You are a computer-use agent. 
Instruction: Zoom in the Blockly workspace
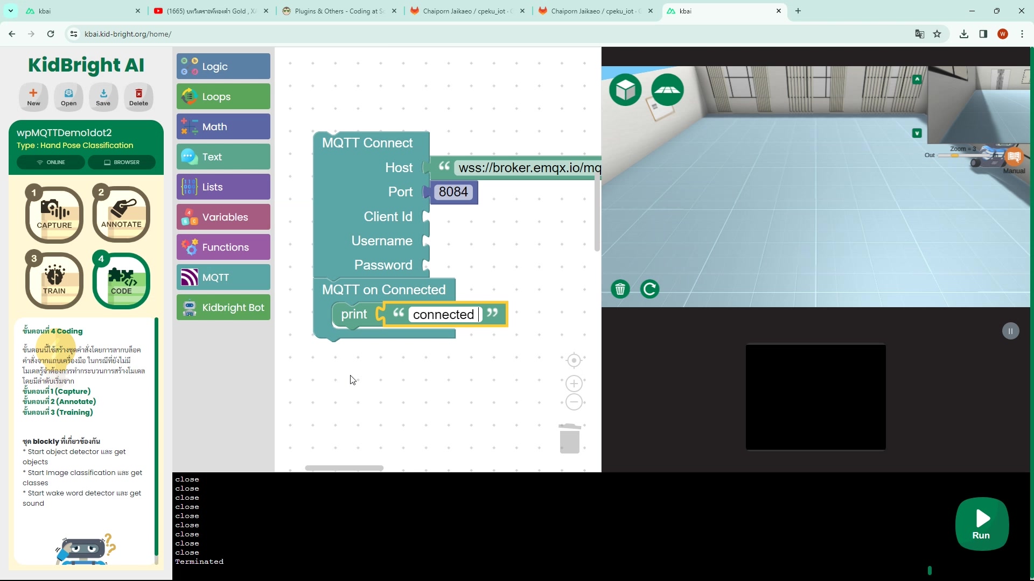(574, 384)
